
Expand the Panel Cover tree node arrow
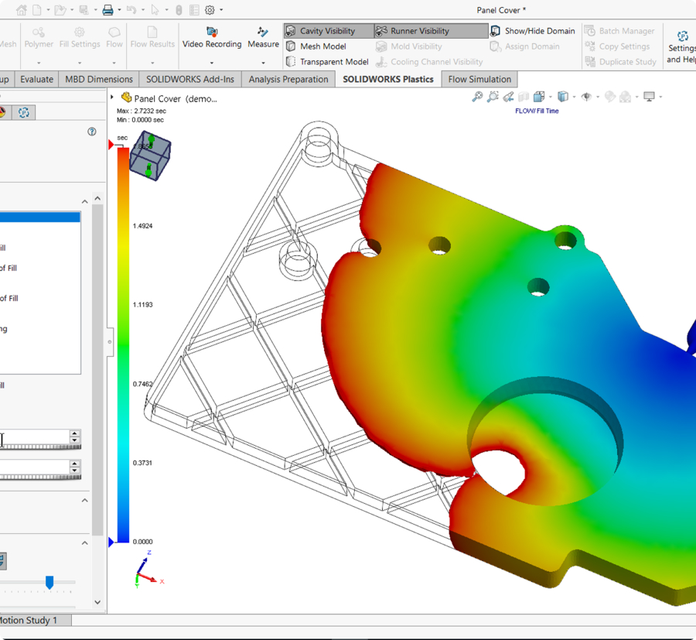pyautogui.click(x=112, y=97)
